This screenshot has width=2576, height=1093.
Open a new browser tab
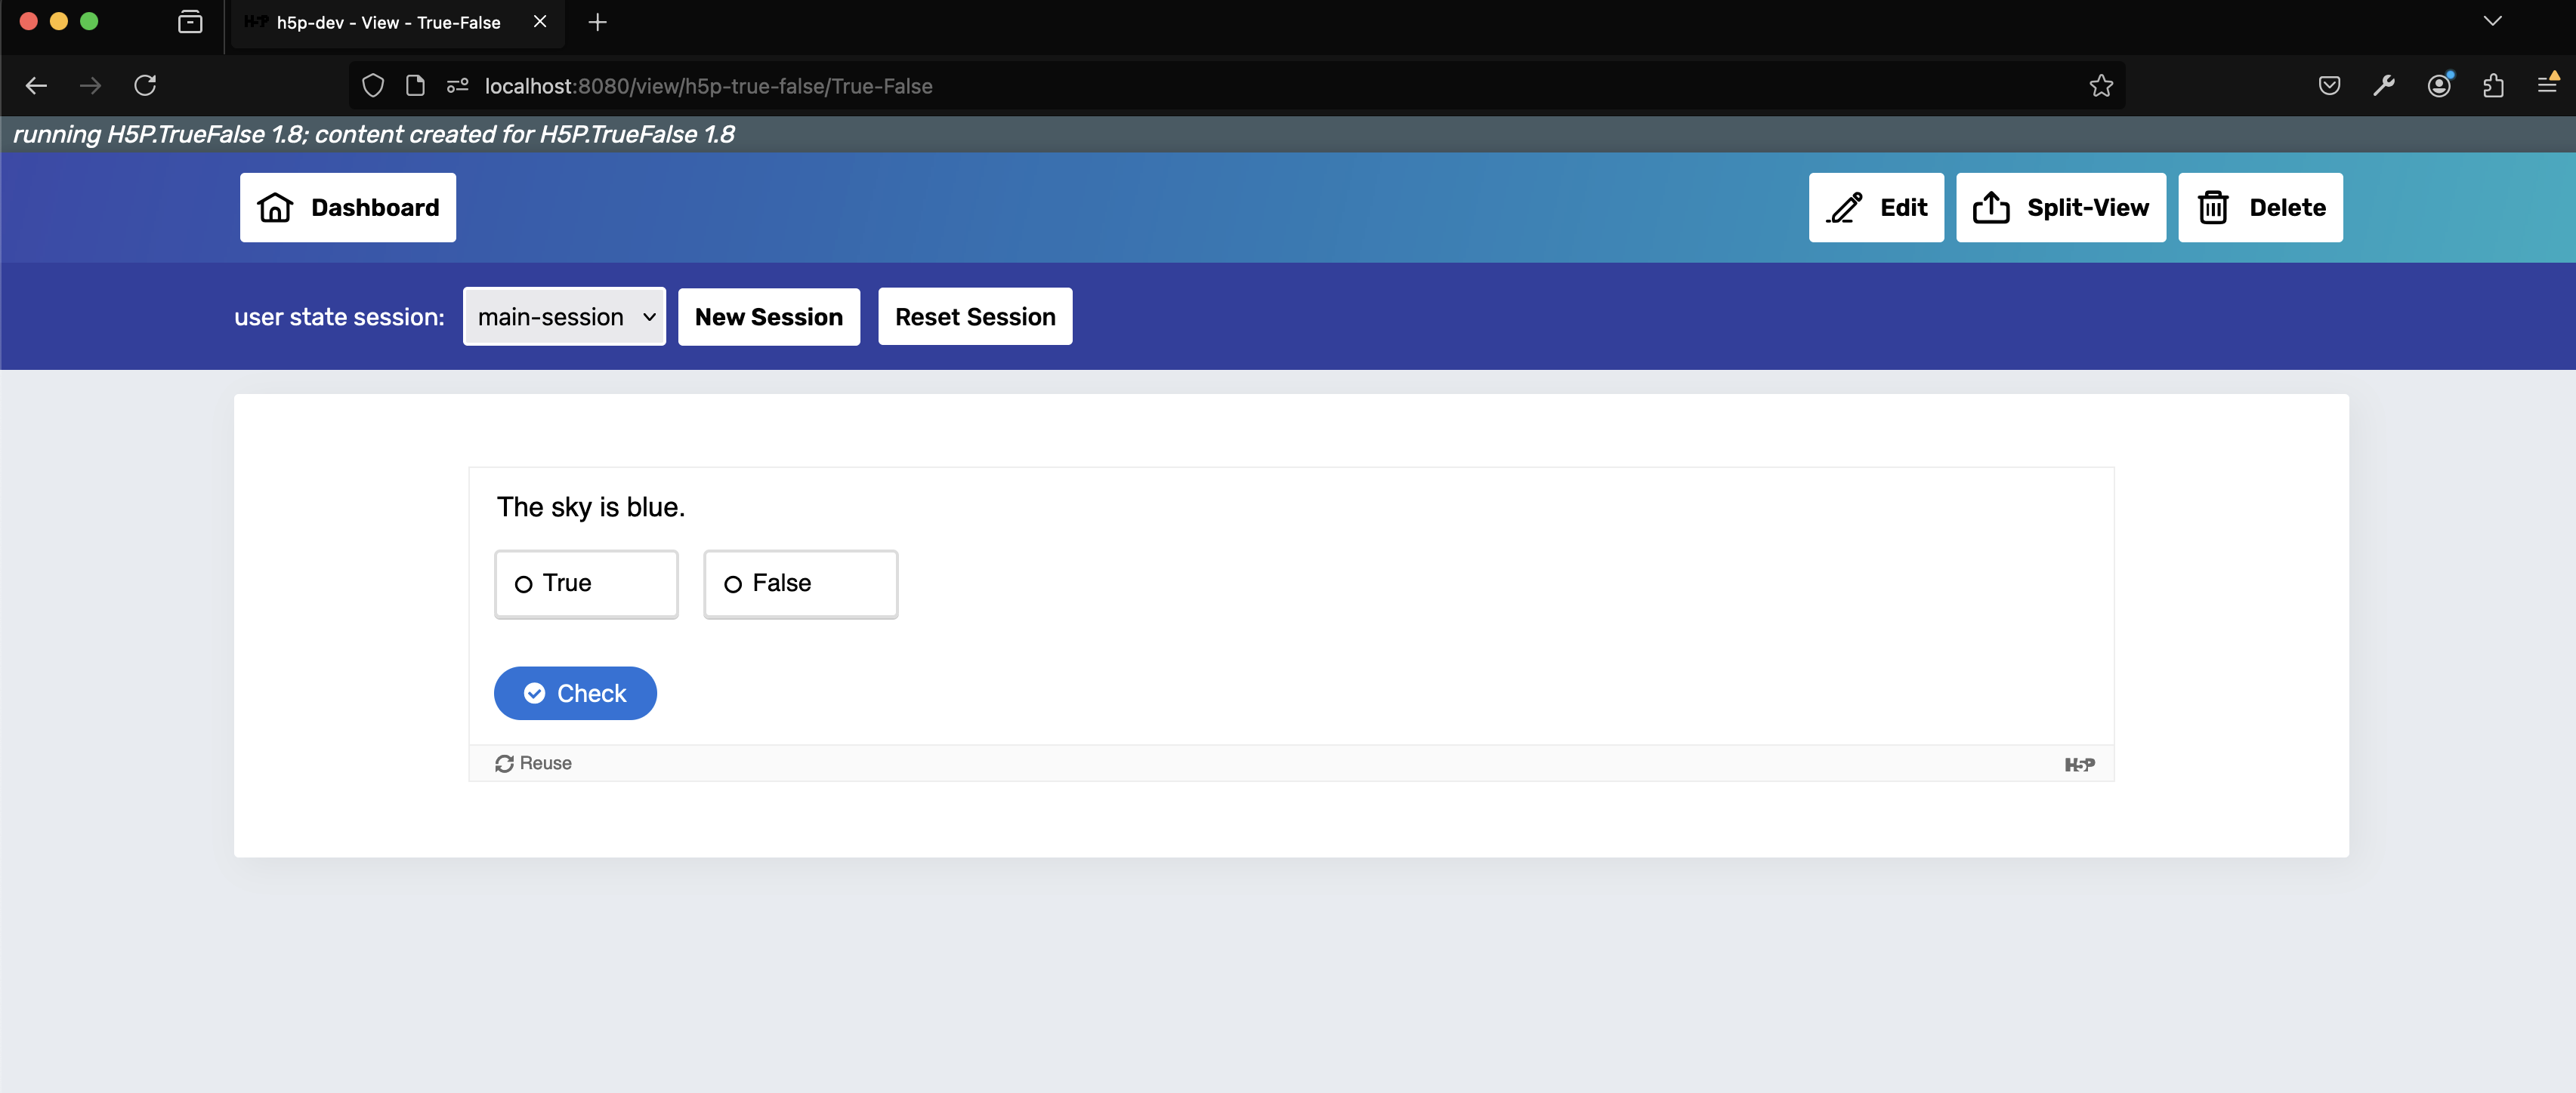click(598, 22)
